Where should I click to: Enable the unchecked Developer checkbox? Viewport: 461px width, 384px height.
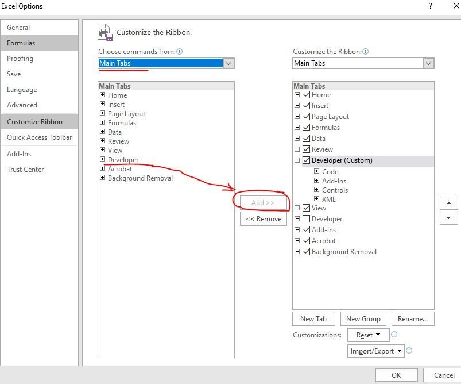306,219
